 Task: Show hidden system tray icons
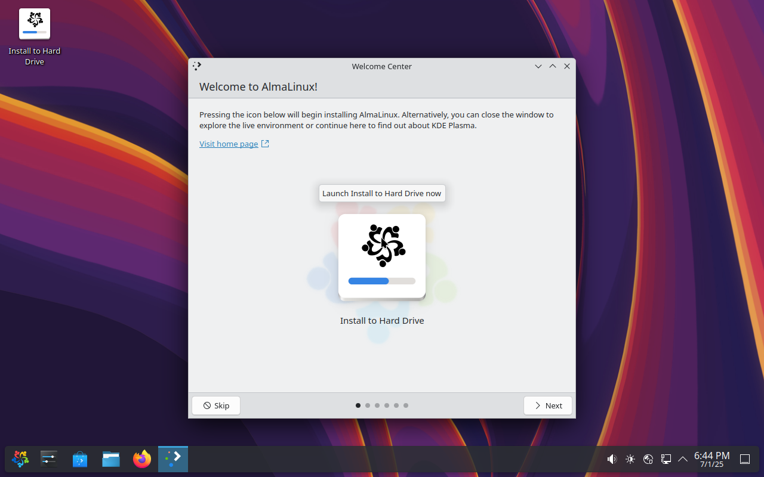[x=683, y=459]
